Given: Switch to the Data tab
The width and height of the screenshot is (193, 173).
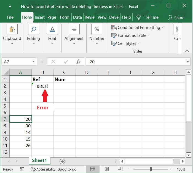Looking at the screenshot, I should tap(77, 17).
